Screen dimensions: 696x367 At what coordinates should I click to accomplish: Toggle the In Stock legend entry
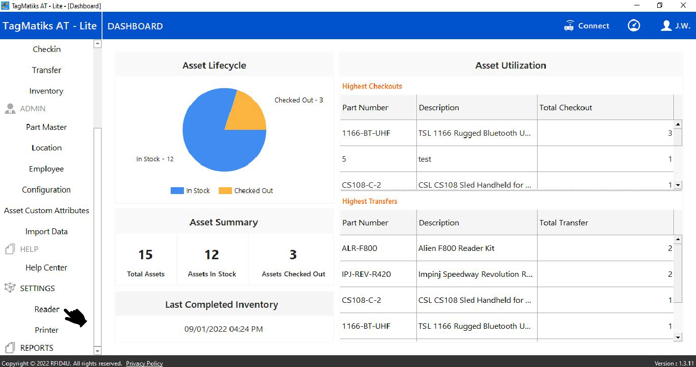(x=190, y=191)
